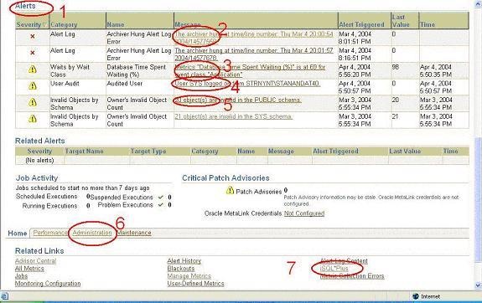Open the Performance tab

(50, 233)
